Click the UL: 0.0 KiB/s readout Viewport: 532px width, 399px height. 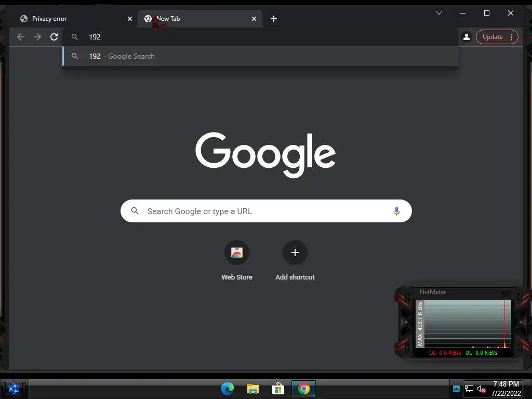pyautogui.click(x=481, y=353)
